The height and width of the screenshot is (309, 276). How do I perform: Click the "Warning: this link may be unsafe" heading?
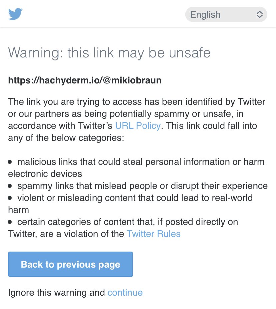[x=109, y=53]
